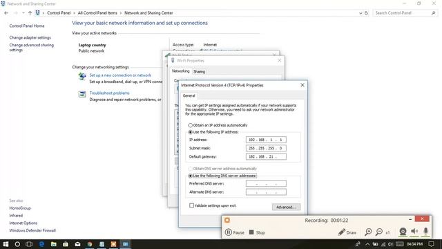
Task: Open Microsoft Store from taskbar
Action: (x=66, y=244)
